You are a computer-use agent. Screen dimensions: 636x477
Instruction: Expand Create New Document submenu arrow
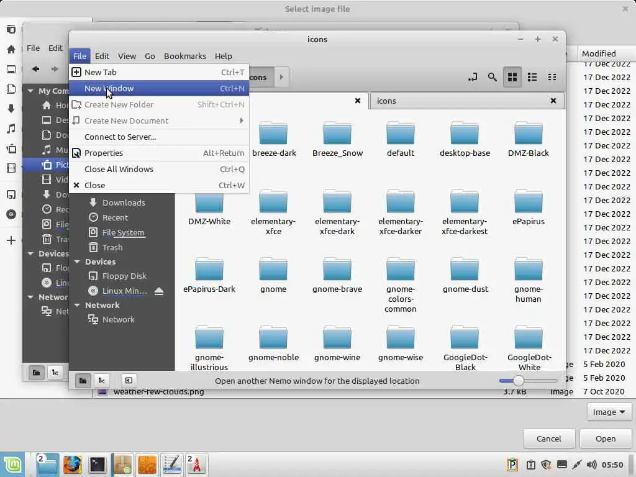click(x=242, y=121)
